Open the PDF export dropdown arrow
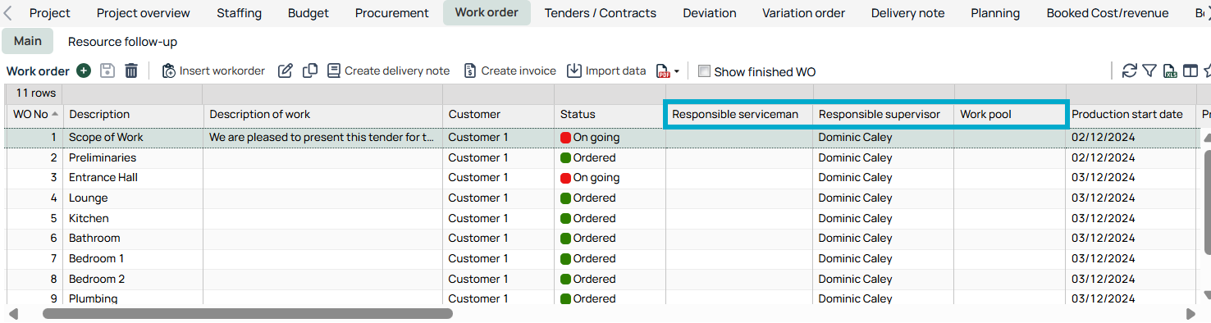 tap(676, 72)
